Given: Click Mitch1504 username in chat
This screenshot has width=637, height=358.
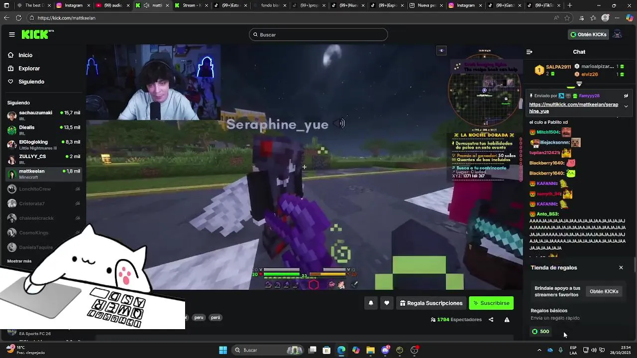Looking at the screenshot, I should pos(548,132).
